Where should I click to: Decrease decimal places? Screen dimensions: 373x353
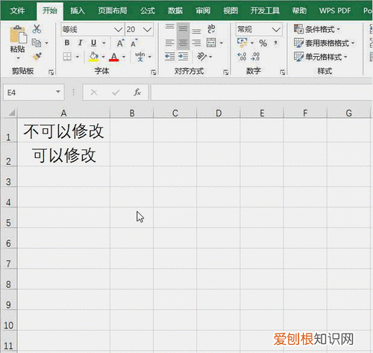pos(255,57)
